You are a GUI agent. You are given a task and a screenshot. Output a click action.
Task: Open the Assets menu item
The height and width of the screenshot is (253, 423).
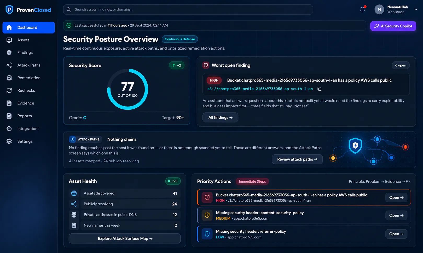[29, 40]
